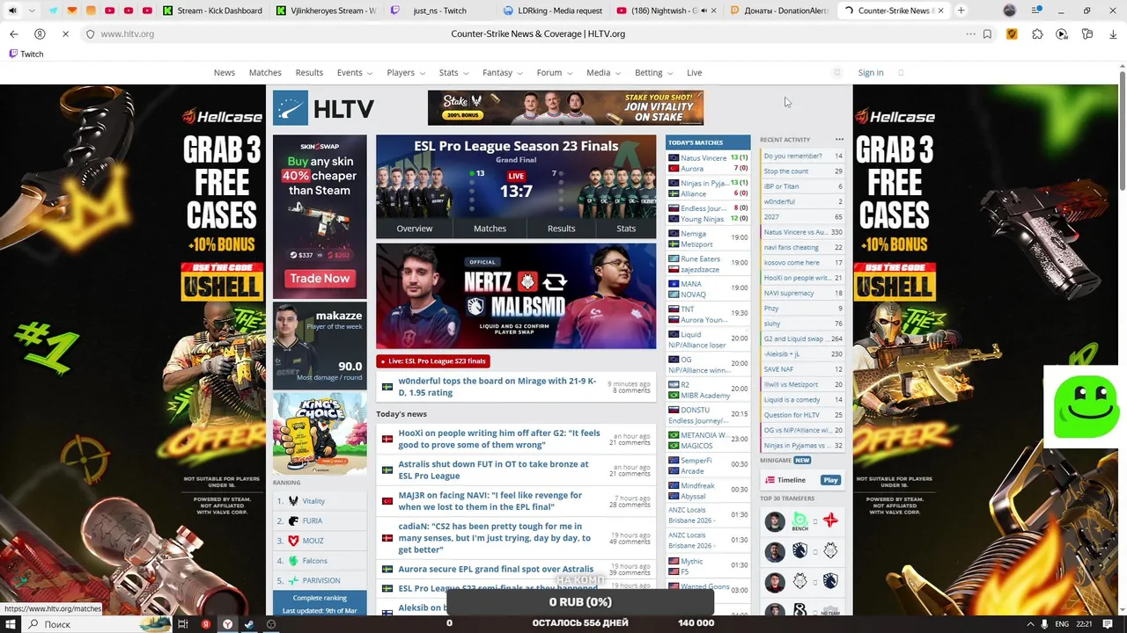Open the browser extensions puzzle icon
Screen dimensions: 1127x633
(x=1037, y=33)
